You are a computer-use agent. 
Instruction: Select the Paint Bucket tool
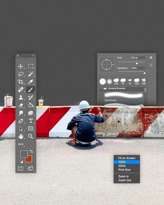[x=31, y=105]
